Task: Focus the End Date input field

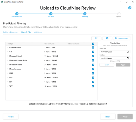Action: [115, 58]
